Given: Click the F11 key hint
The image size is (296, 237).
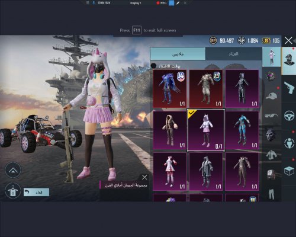Looking at the screenshot, I should tap(137, 30).
